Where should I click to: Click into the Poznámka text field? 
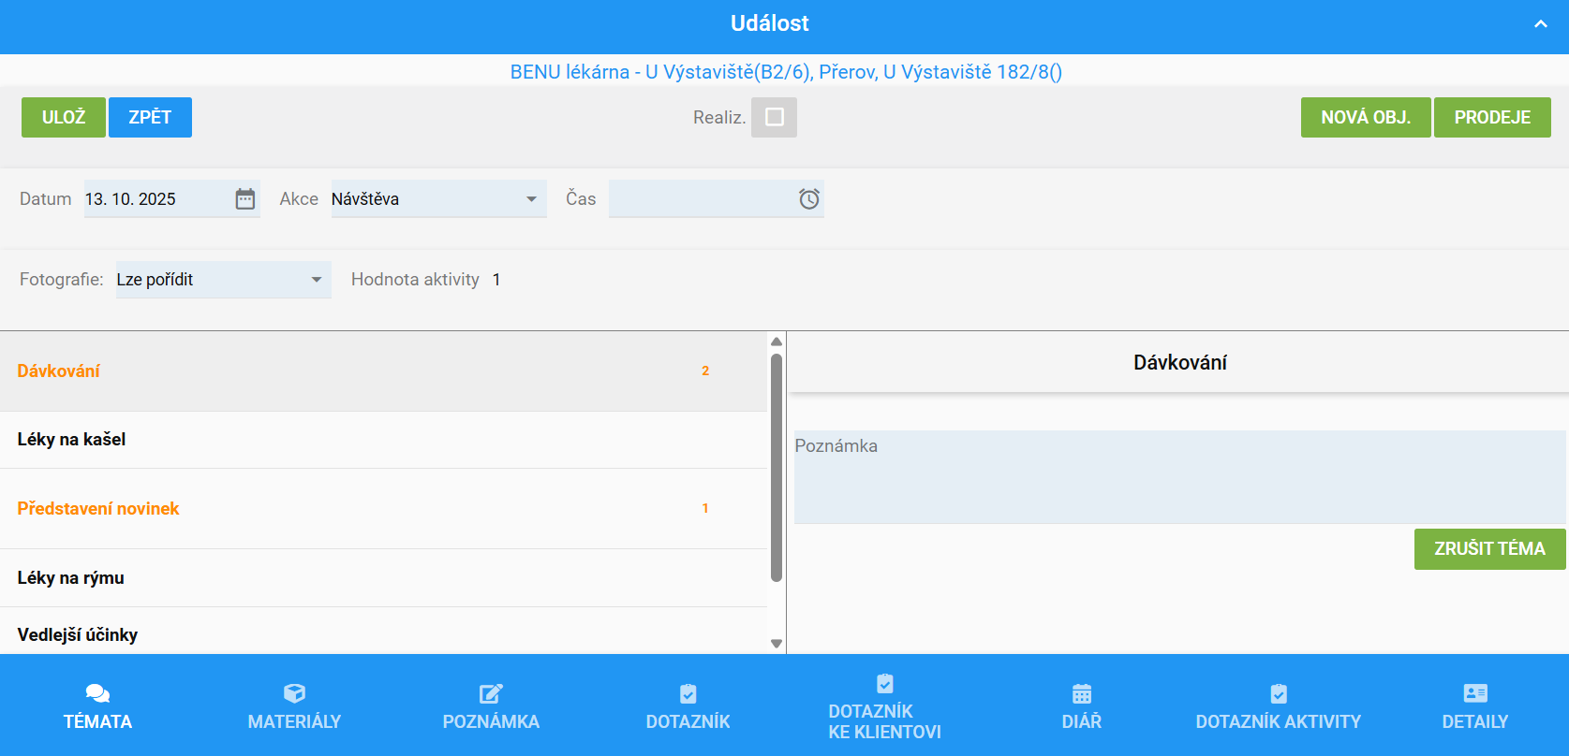point(1178,477)
